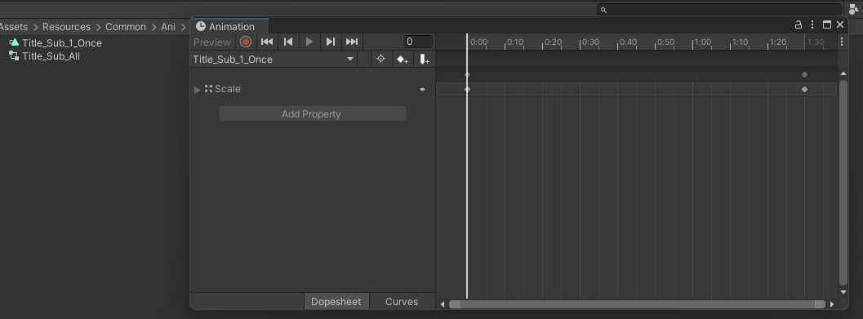Viewport: 863px width, 319px height.
Task: Toggle filter by selection icon
Action: coord(380,59)
